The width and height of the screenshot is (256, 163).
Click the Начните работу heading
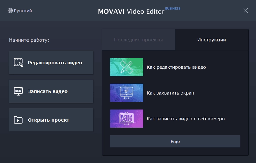click(x=29, y=40)
